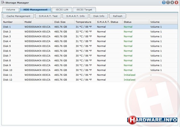Click the WD5000AAKX-003CA model cell
180x127 pixels.
coord(37,75)
